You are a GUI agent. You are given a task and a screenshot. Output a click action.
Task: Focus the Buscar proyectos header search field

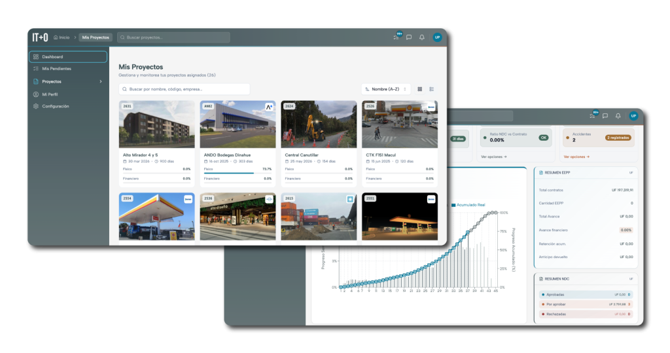pos(173,37)
